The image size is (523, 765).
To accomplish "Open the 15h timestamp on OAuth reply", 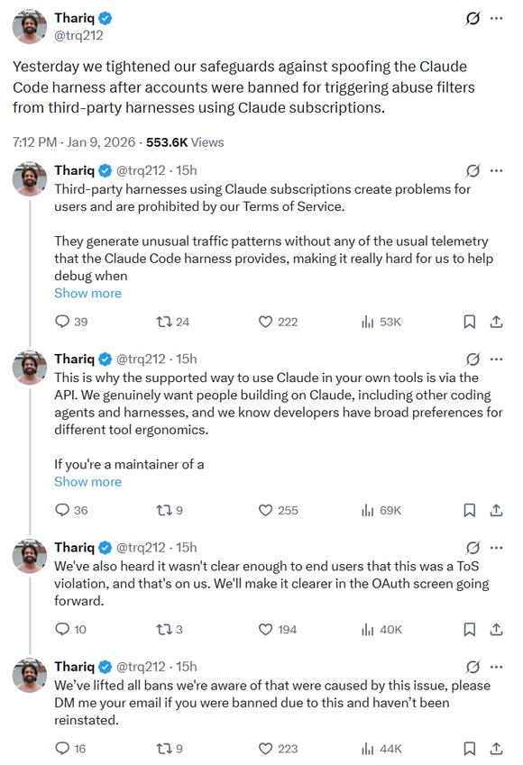I will click(187, 548).
